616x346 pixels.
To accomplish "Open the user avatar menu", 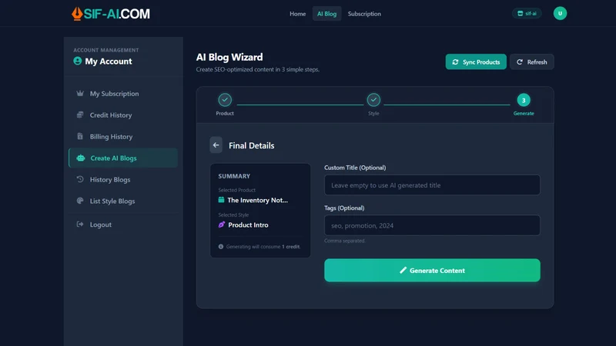I will [560, 13].
